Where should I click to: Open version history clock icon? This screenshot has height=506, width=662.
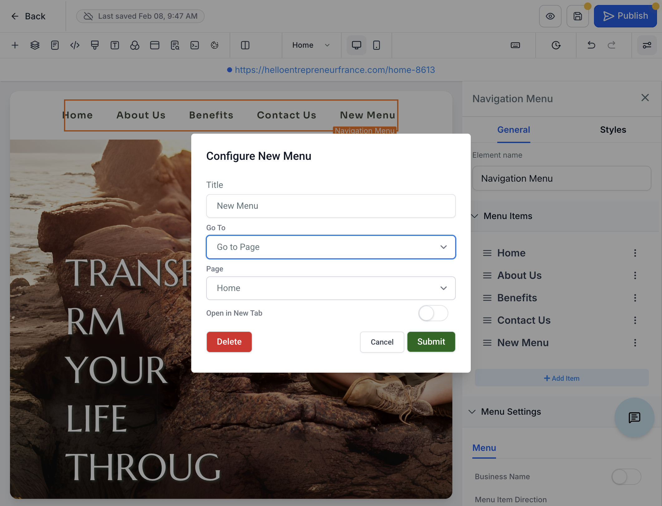(556, 45)
